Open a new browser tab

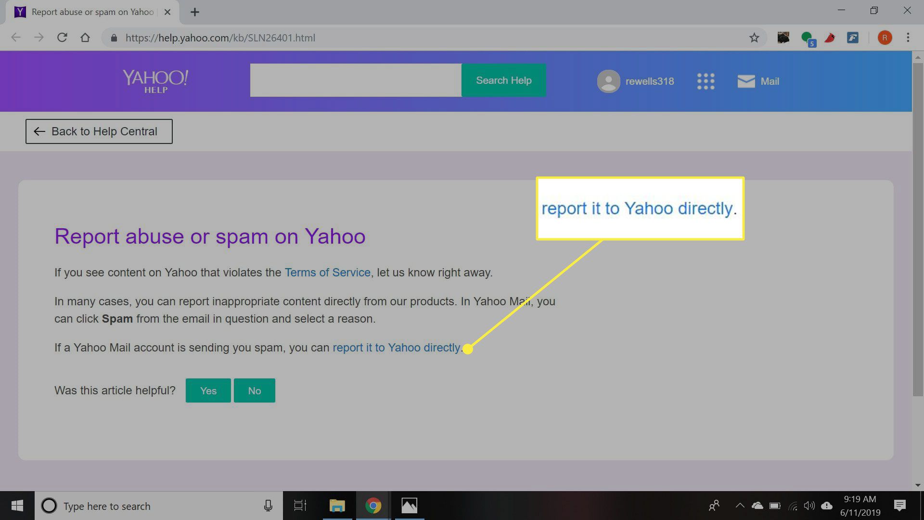point(195,12)
